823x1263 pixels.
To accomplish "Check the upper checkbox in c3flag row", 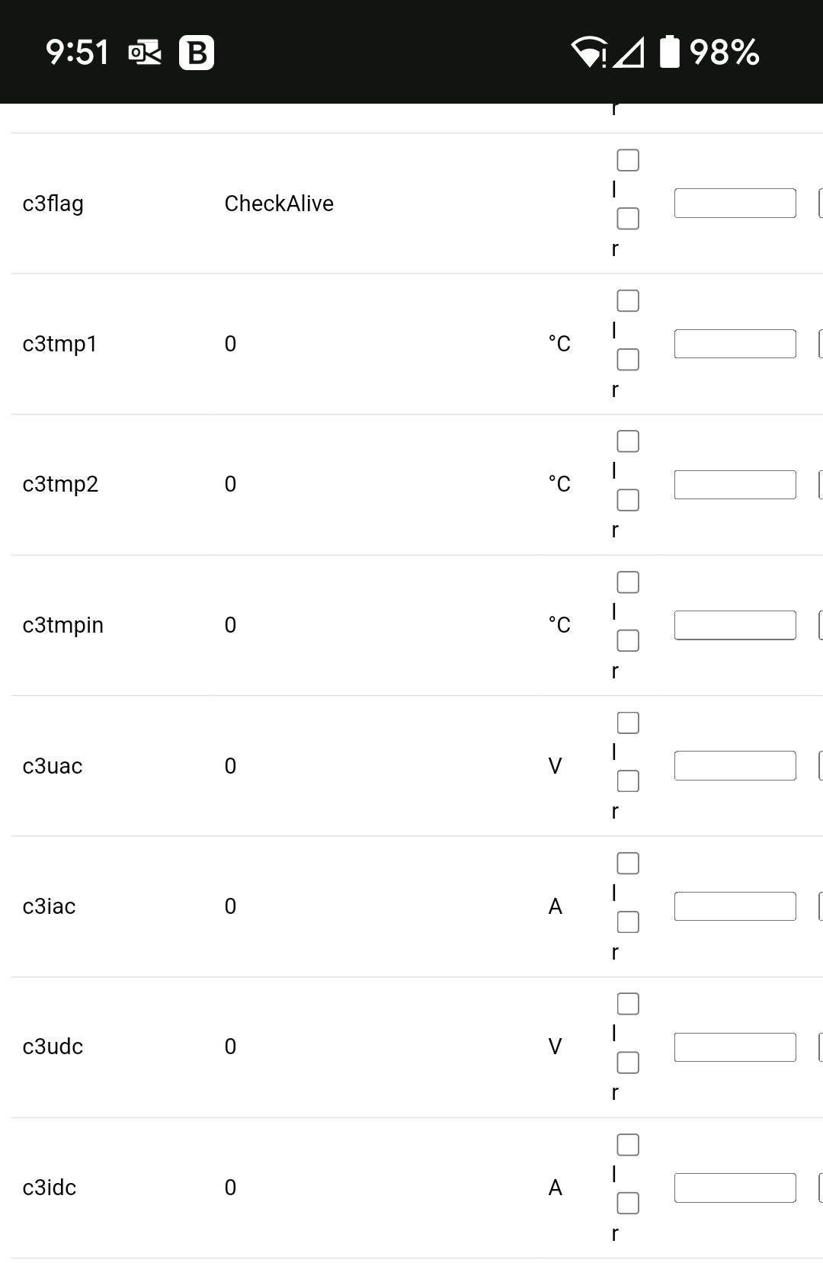I will coord(628,160).
